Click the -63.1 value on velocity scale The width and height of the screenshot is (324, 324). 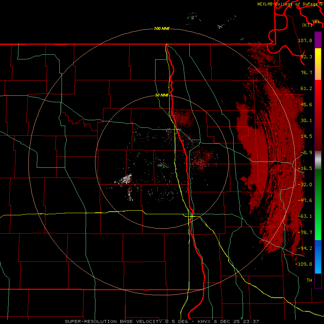pyautogui.click(x=305, y=216)
